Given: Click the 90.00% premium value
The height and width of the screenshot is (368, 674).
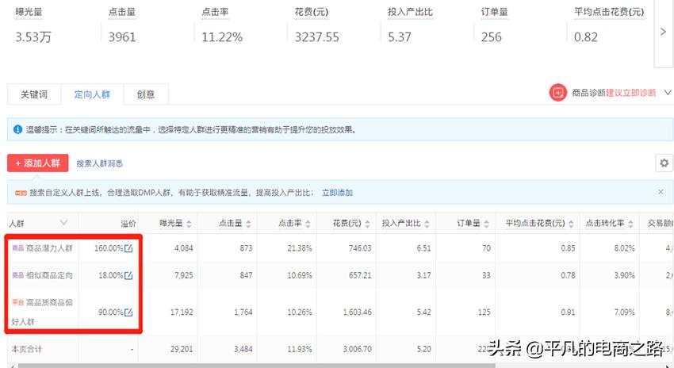Looking at the screenshot, I should tap(111, 312).
